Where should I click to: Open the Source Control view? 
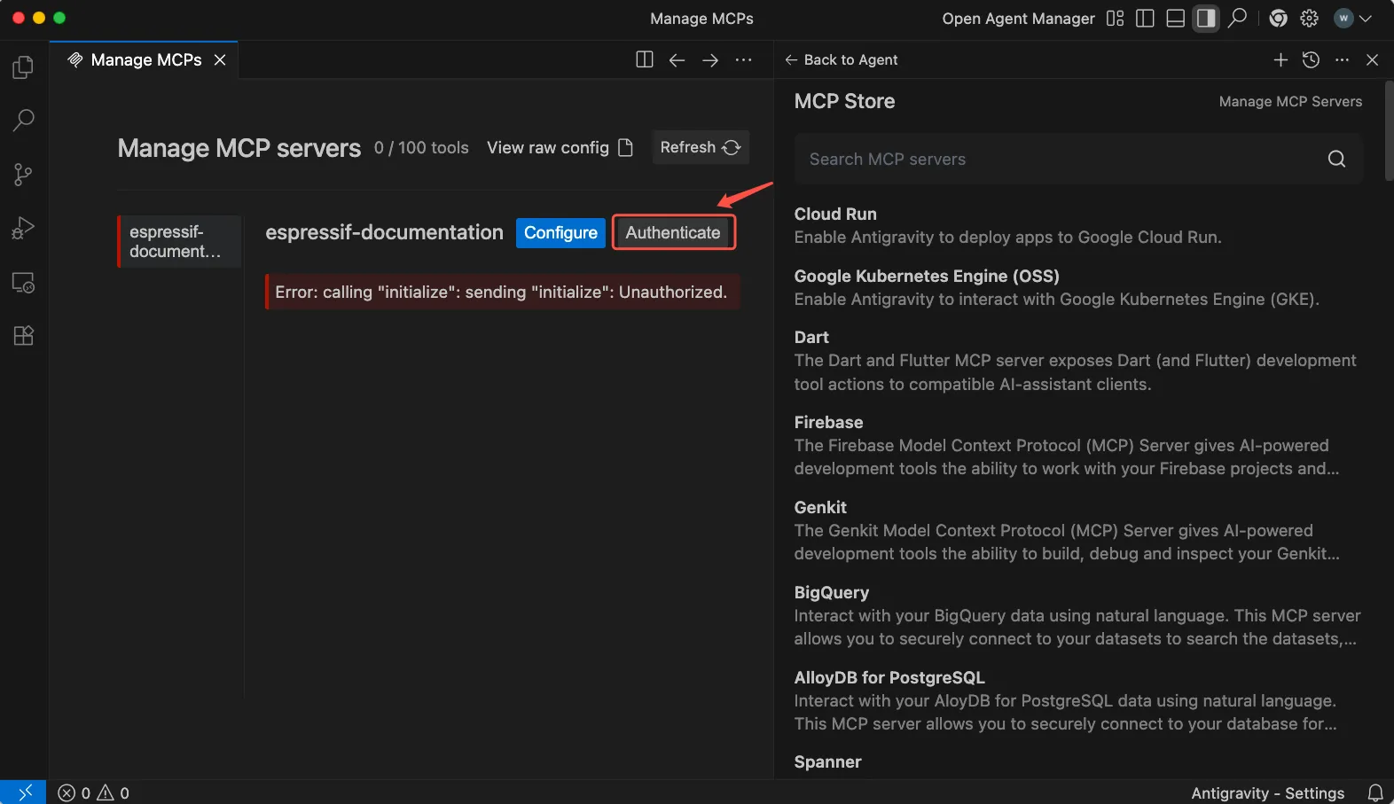(24, 175)
